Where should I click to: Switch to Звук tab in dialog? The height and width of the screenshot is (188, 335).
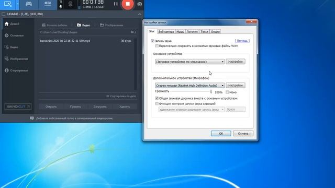pos(151,31)
